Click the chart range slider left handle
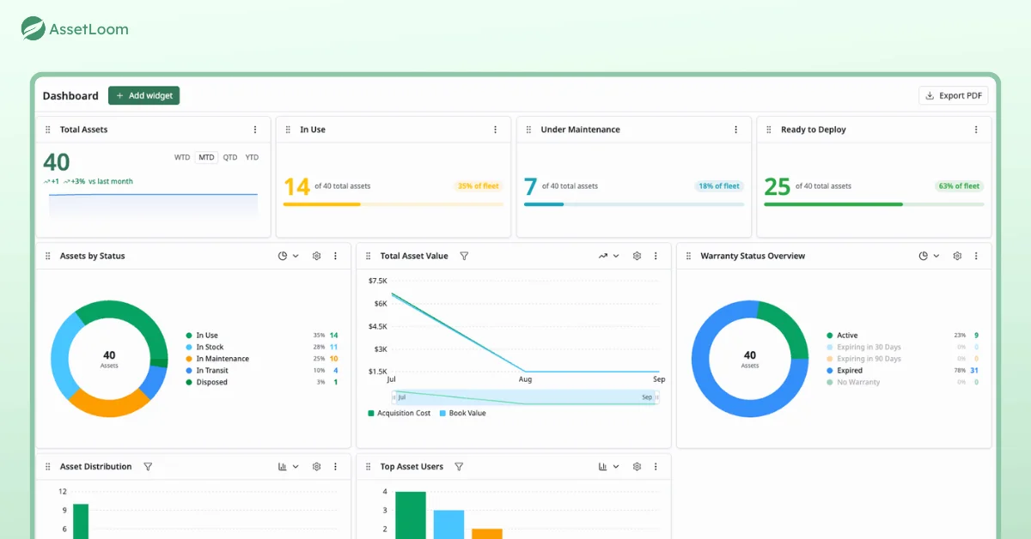Viewport: 1031px width, 539px height. click(x=394, y=397)
